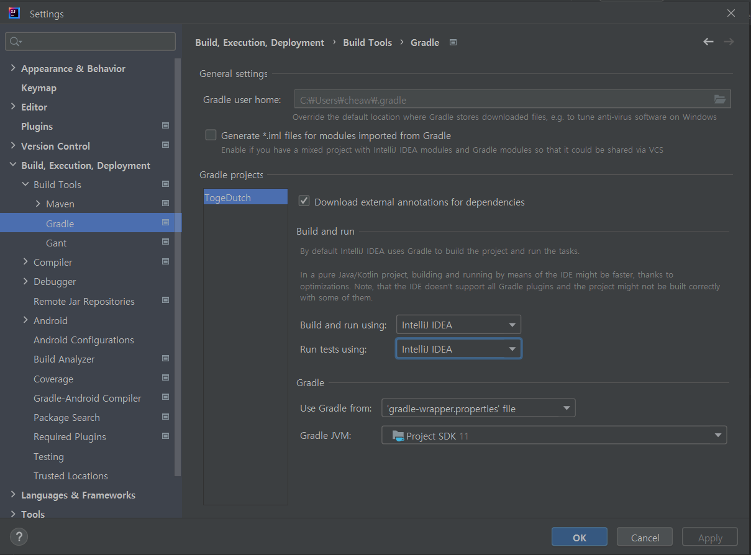The height and width of the screenshot is (555, 751).
Task: Collapse the Build Tools chevron
Action: pos(25,184)
